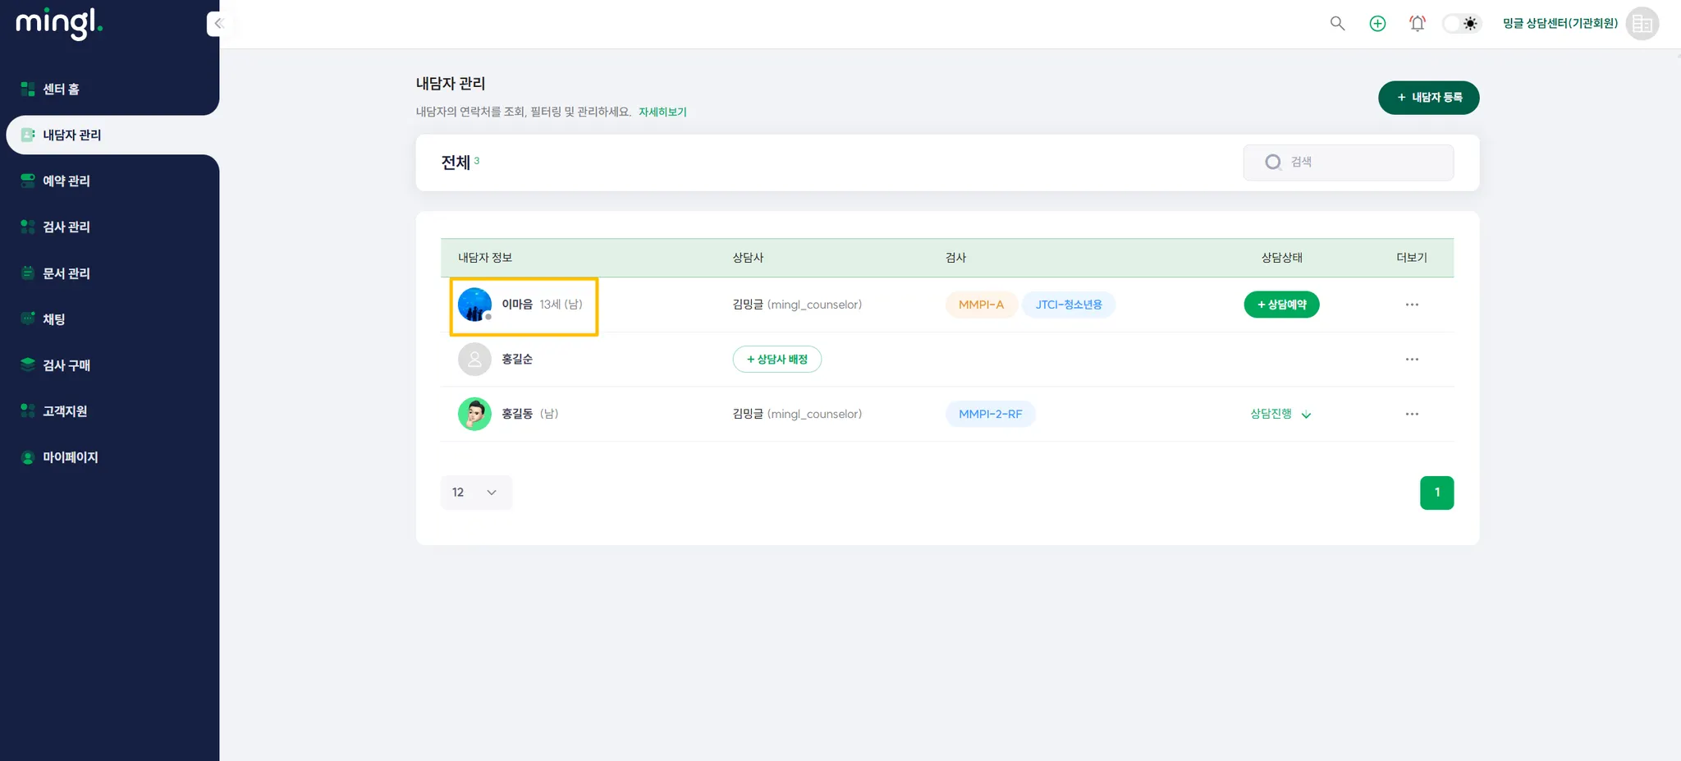The width and height of the screenshot is (1681, 761).
Task: Expand the 상담진행 status dropdown
Action: pyautogui.click(x=1281, y=414)
